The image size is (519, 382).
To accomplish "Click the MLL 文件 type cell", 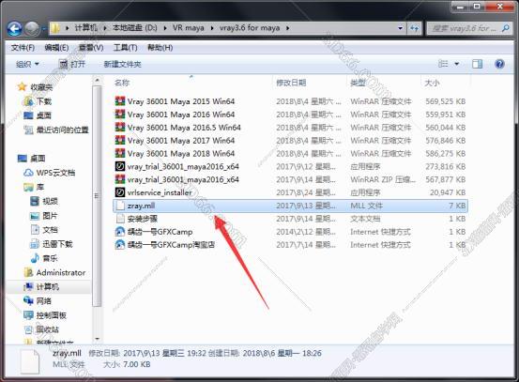I will pyautogui.click(x=367, y=206).
